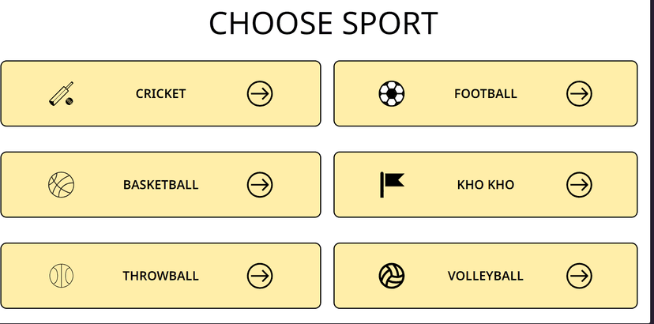Click the cricket bat and ball icon
The width and height of the screenshot is (654, 324).
pos(62,93)
